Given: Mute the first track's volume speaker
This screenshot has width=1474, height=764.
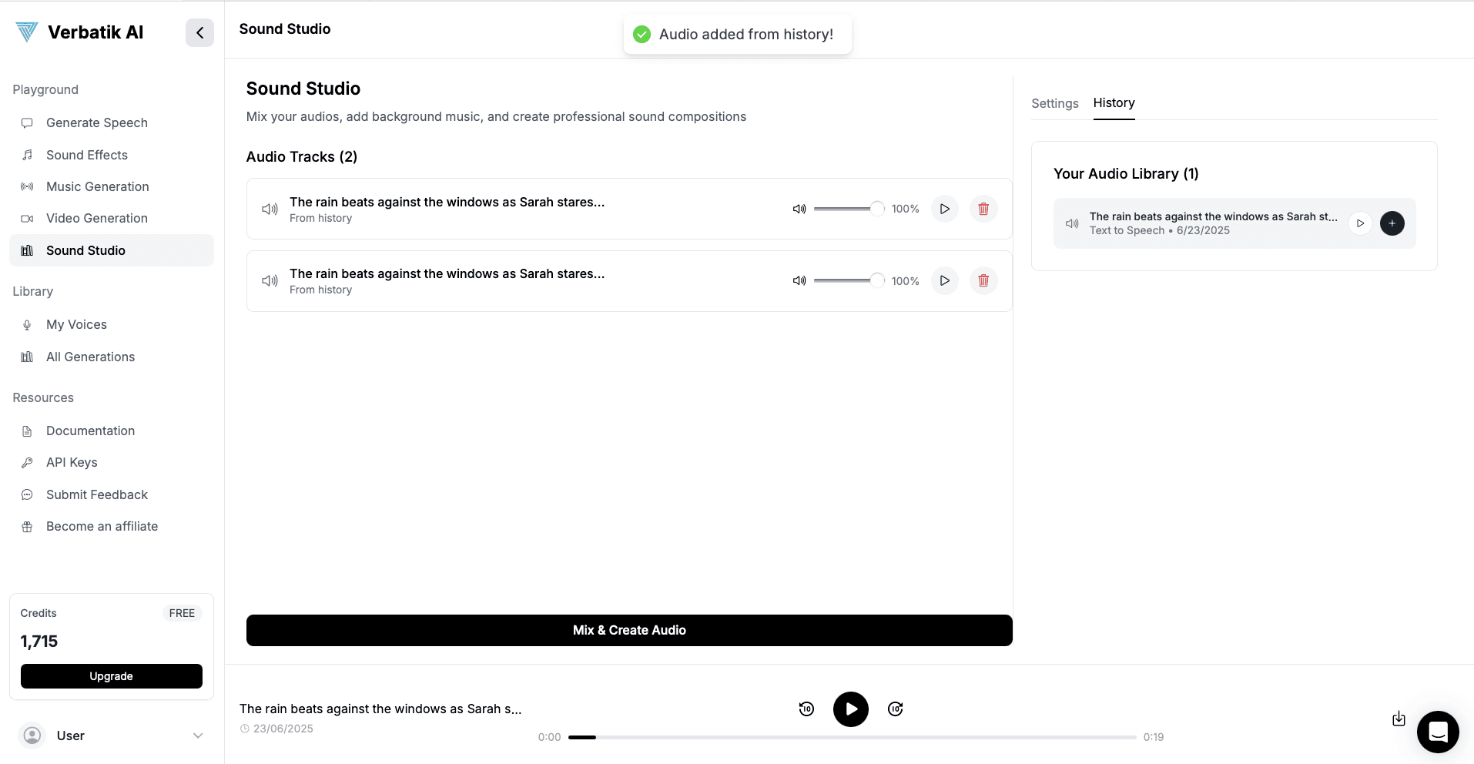Looking at the screenshot, I should [799, 209].
